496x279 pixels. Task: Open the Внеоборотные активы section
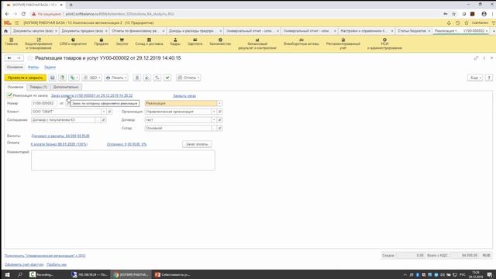301,42
